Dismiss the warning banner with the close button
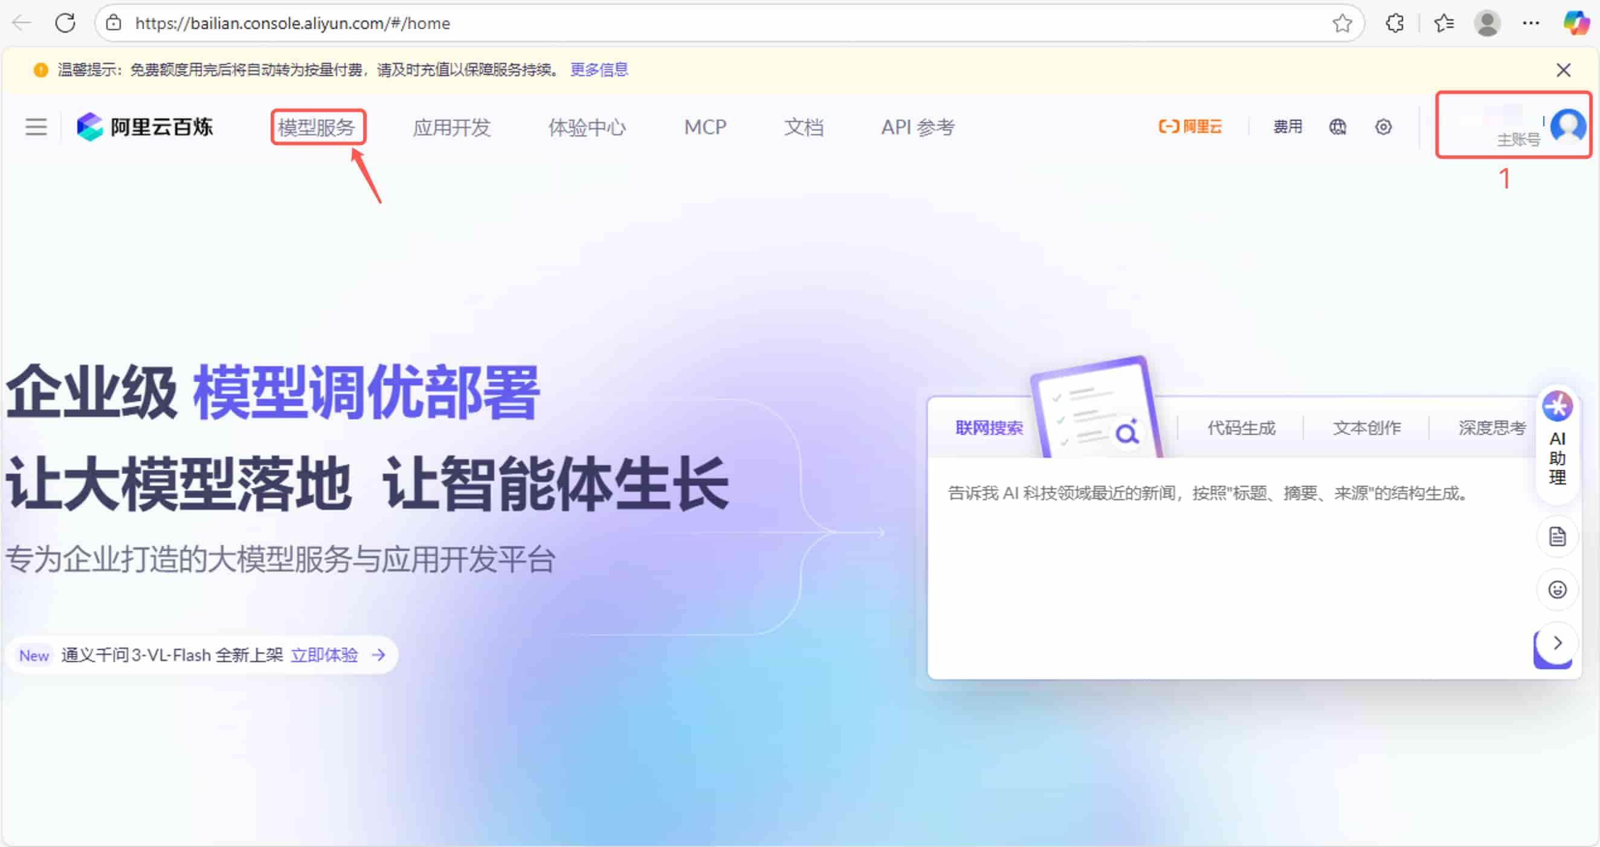The width and height of the screenshot is (1600, 847). coord(1564,69)
